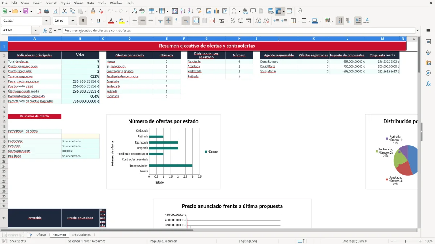This screenshot has height=244, width=435.
Task: Toggle Wrap Text
Action: (186, 21)
